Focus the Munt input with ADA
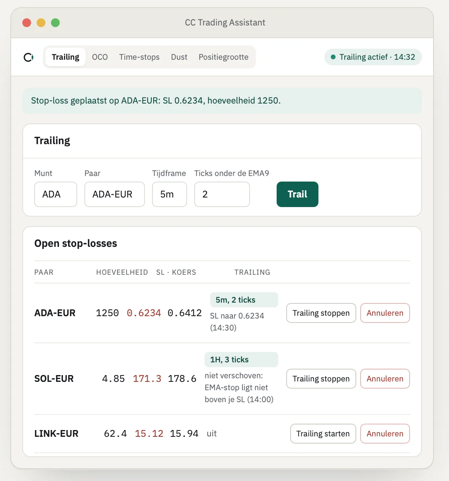 pyautogui.click(x=56, y=194)
